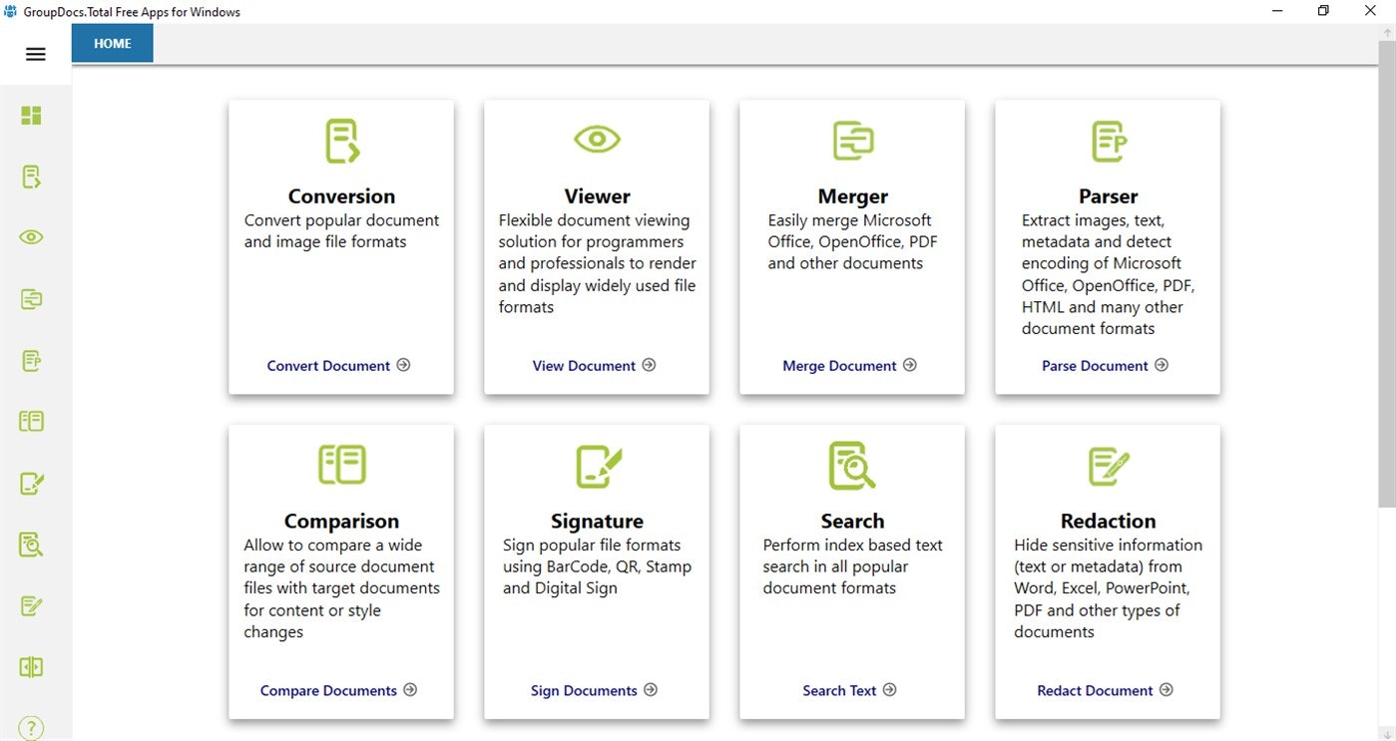This screenshot has width=1396, height=741.
Task: Select the Signature icon in the sidebar
Action: (x=31, y=483)
